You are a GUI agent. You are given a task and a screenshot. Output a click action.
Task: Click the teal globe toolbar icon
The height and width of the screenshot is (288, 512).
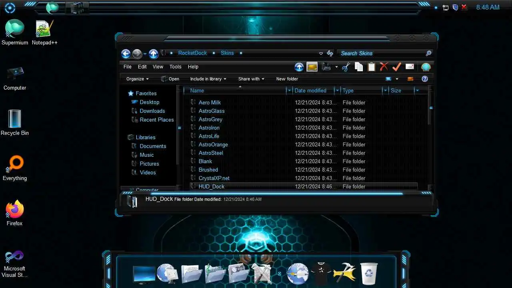click(426, 67)
